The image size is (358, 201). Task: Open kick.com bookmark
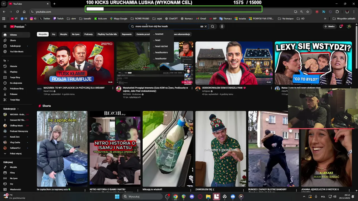[x=100, y=19]
